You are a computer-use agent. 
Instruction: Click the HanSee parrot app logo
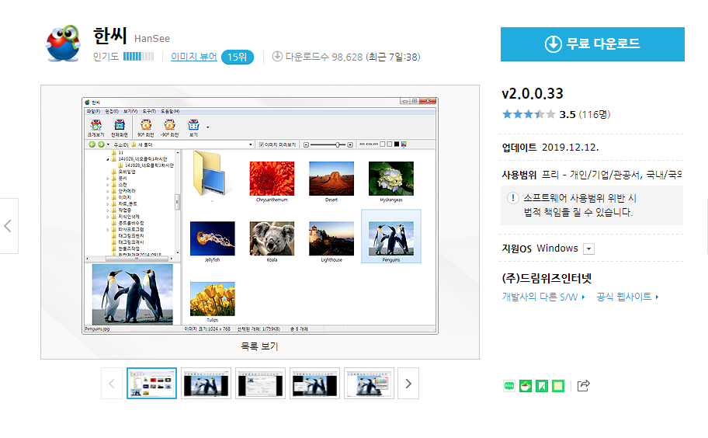pyautogui.click(x=63, y=43)
